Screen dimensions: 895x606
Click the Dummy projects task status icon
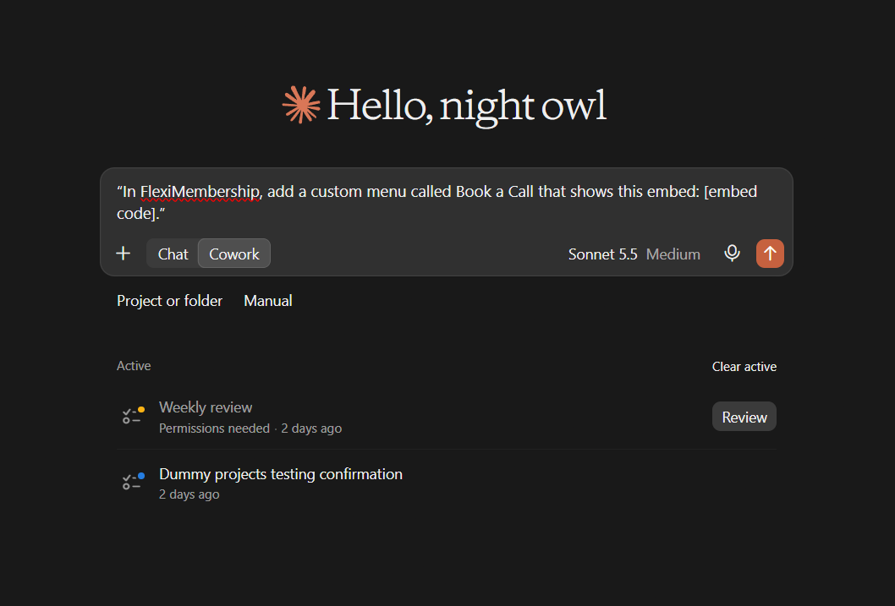(x=134, y=482)
